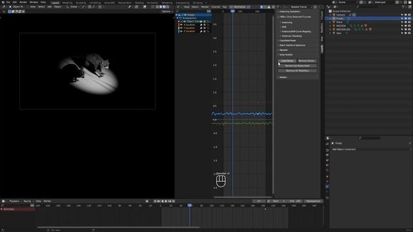This screenshot has height=232, width=413.
Task: Open the Object Constraints properties tab
Action: coord(327,186)
